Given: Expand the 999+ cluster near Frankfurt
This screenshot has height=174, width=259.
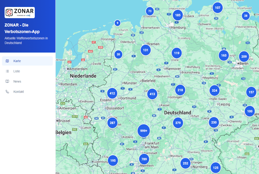Looking at the screenshot, I should pos(144,131).
